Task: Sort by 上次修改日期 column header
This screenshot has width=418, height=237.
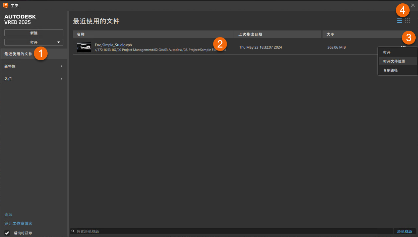Action: point(278,34)
